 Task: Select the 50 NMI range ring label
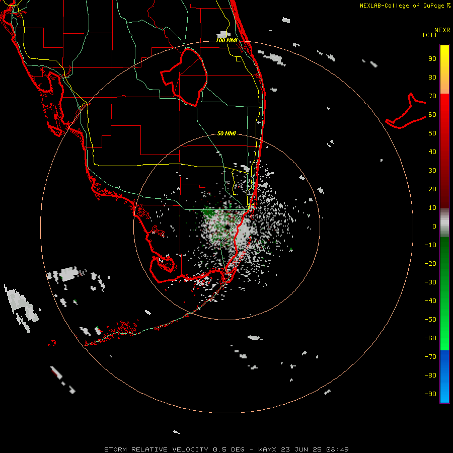click(227, 133)
